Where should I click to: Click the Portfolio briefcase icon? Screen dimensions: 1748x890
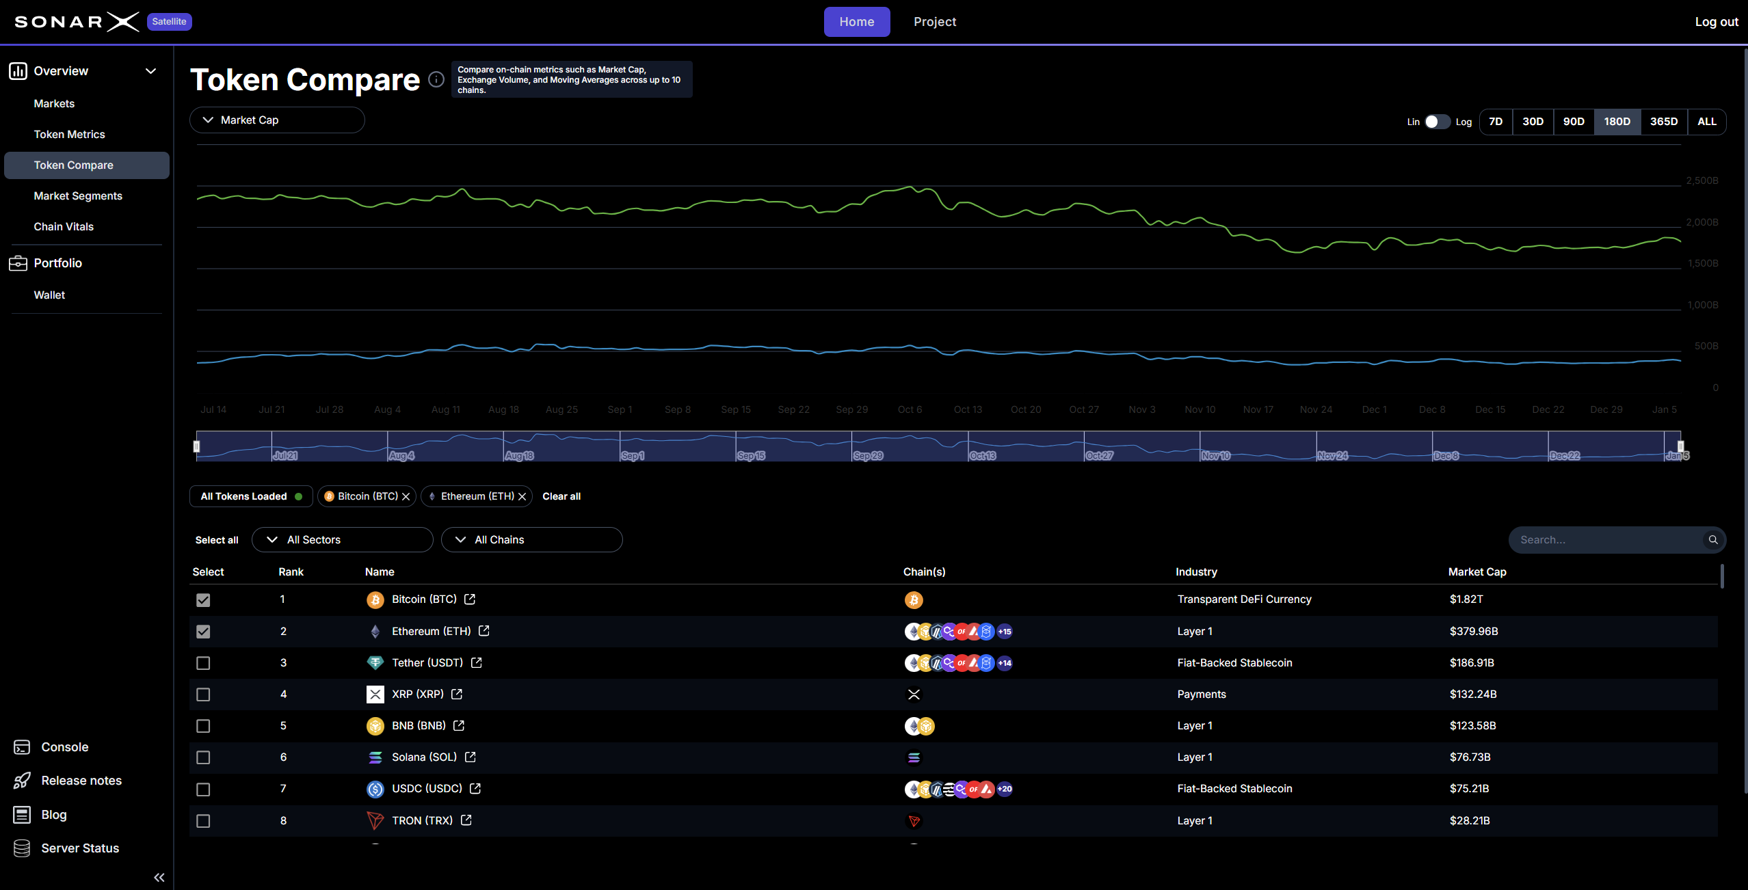click(x=18, y=262)
